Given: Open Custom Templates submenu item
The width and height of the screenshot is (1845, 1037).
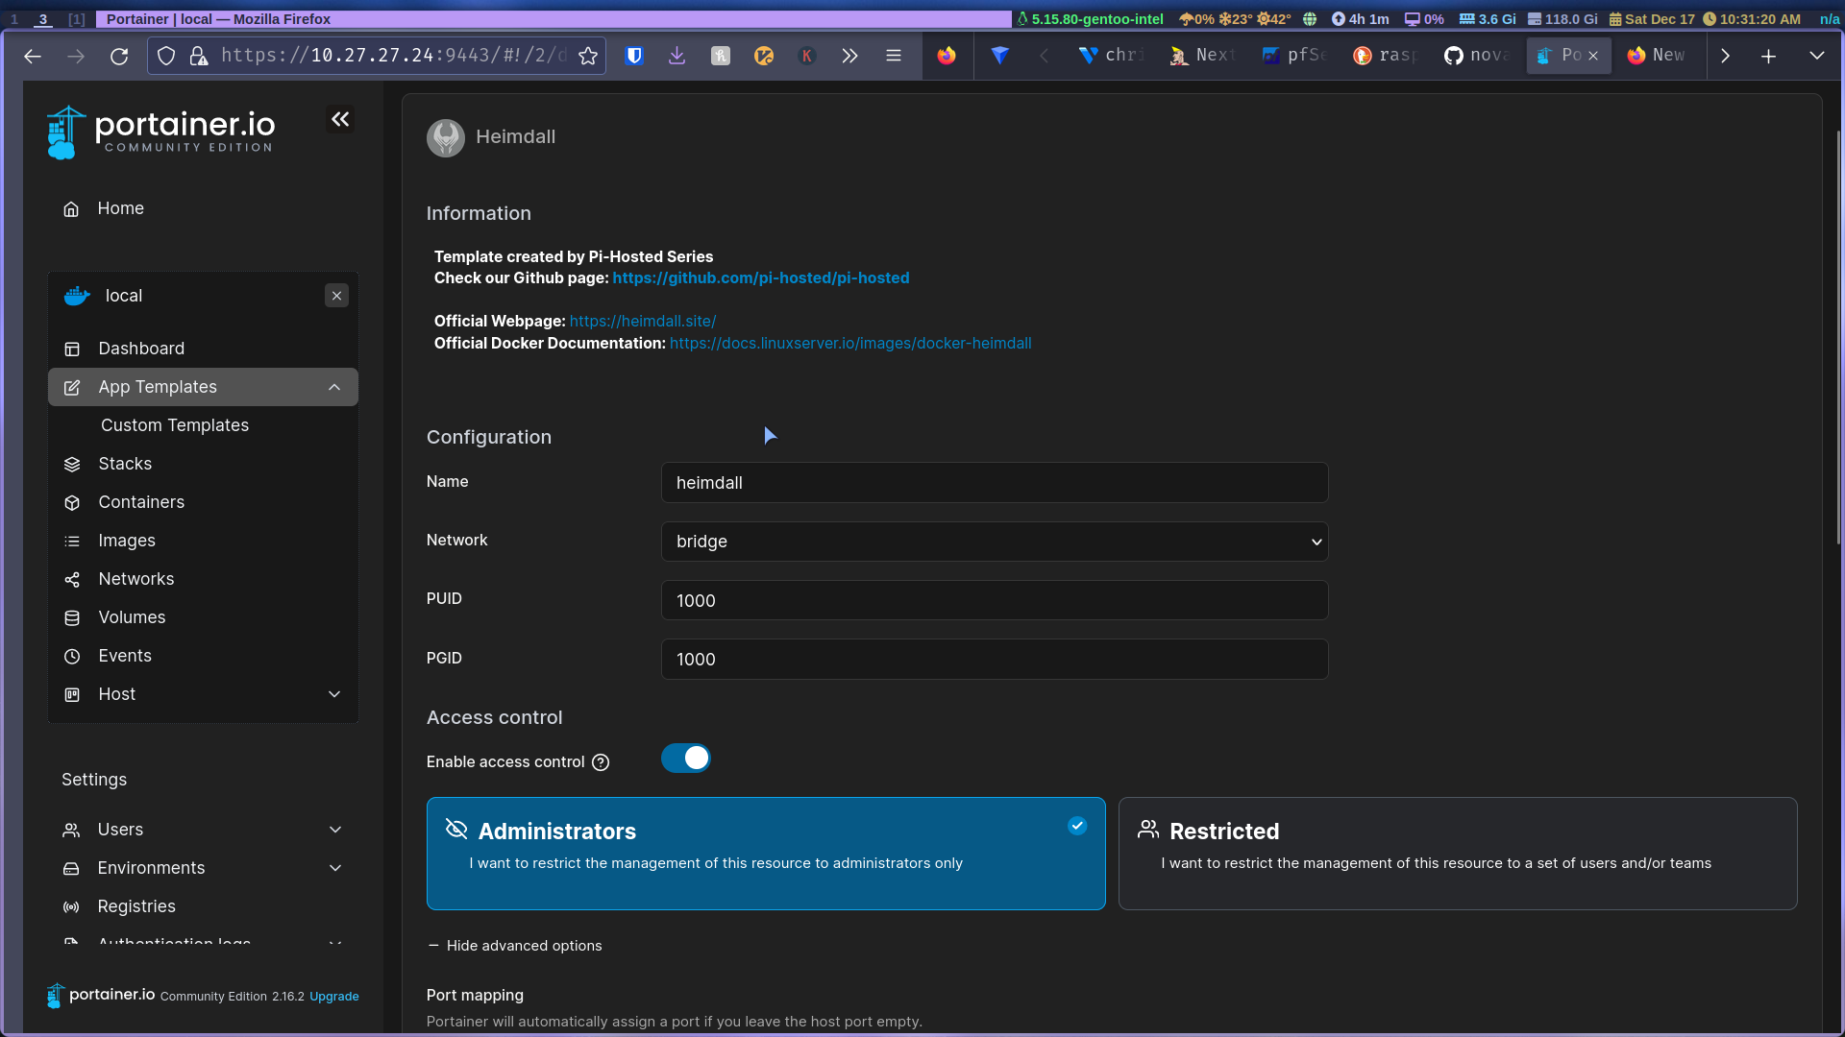Looking at the screenshot, I should pos(175,425).
